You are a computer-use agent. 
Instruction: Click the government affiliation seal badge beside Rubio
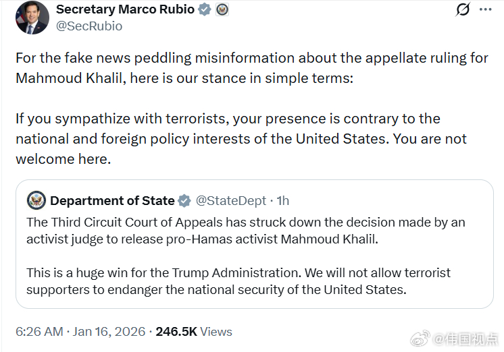(222, 9)
